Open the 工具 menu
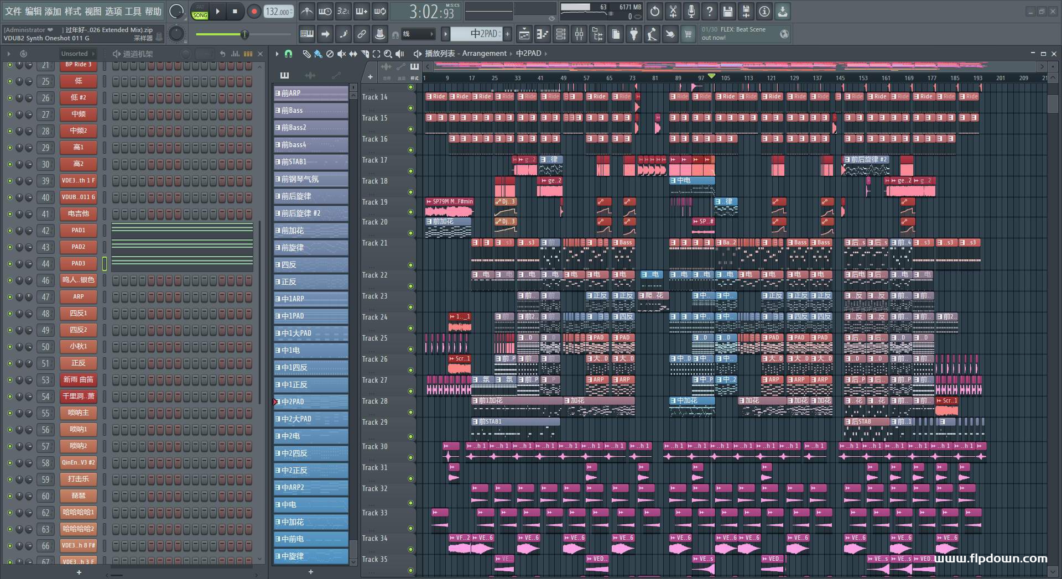The width and height of the screenshot is (1062, 579). pyautogui.click(x=133, y=11)
